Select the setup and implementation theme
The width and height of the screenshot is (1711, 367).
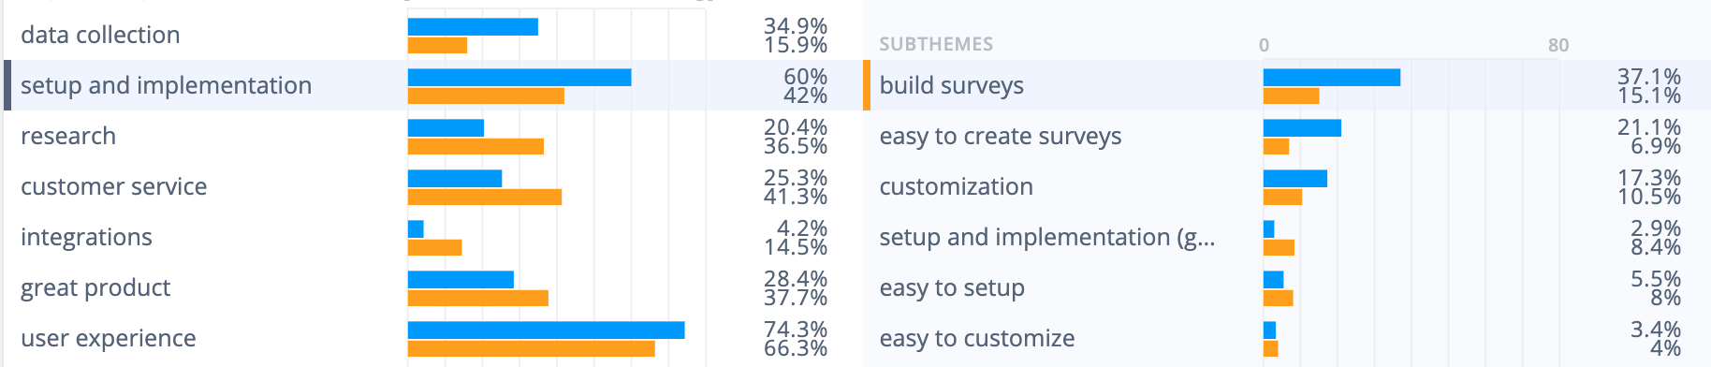pos(432,85)
